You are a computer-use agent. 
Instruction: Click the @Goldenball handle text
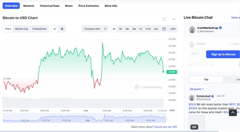[x=204, y=99]
